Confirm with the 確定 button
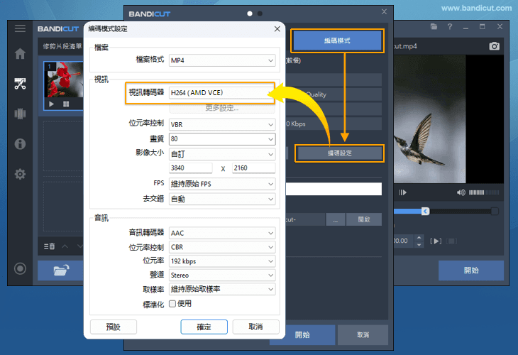 click(204, 327)
